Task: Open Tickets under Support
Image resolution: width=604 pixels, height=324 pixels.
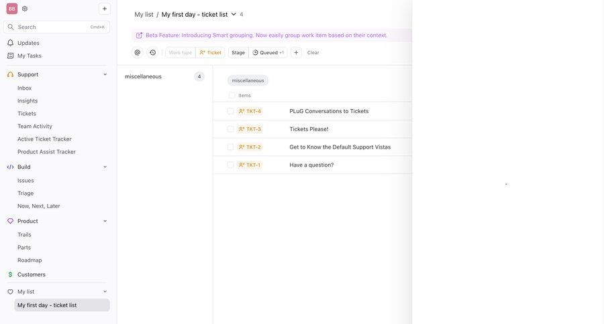Action: pyautogui.click(x=27, y=113)
